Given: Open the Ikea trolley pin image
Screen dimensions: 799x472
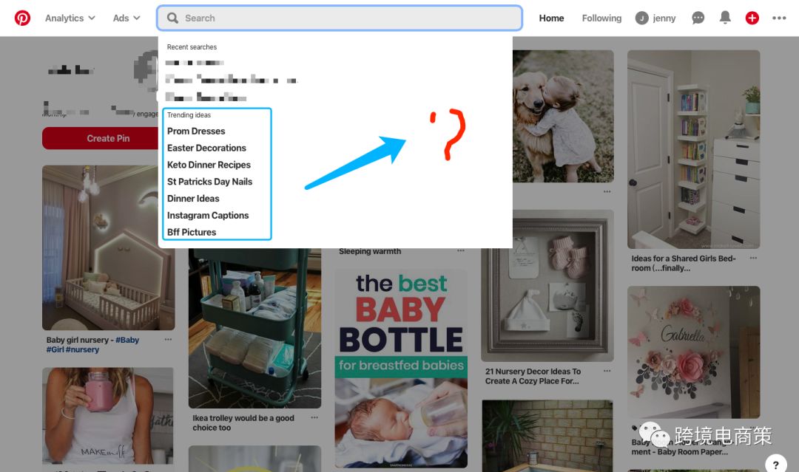Looking at the screenshot, I should point(254,328).
